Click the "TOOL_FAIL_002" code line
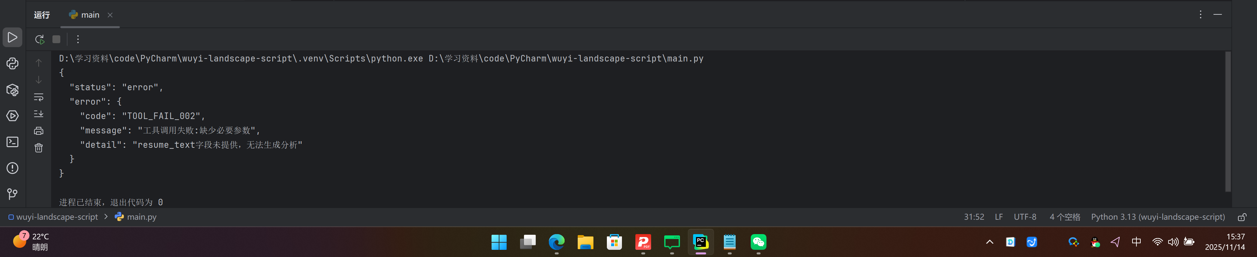This screenshot has height=257, width=1257. click(x=143, y=116)
